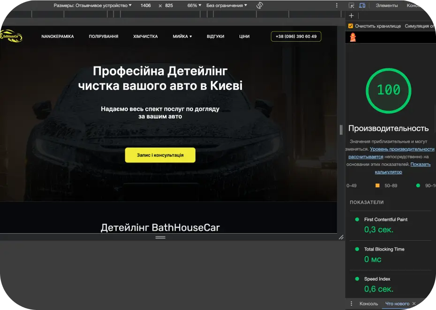Click the Детейлінг BathHouseCar heading

(160, 228)
